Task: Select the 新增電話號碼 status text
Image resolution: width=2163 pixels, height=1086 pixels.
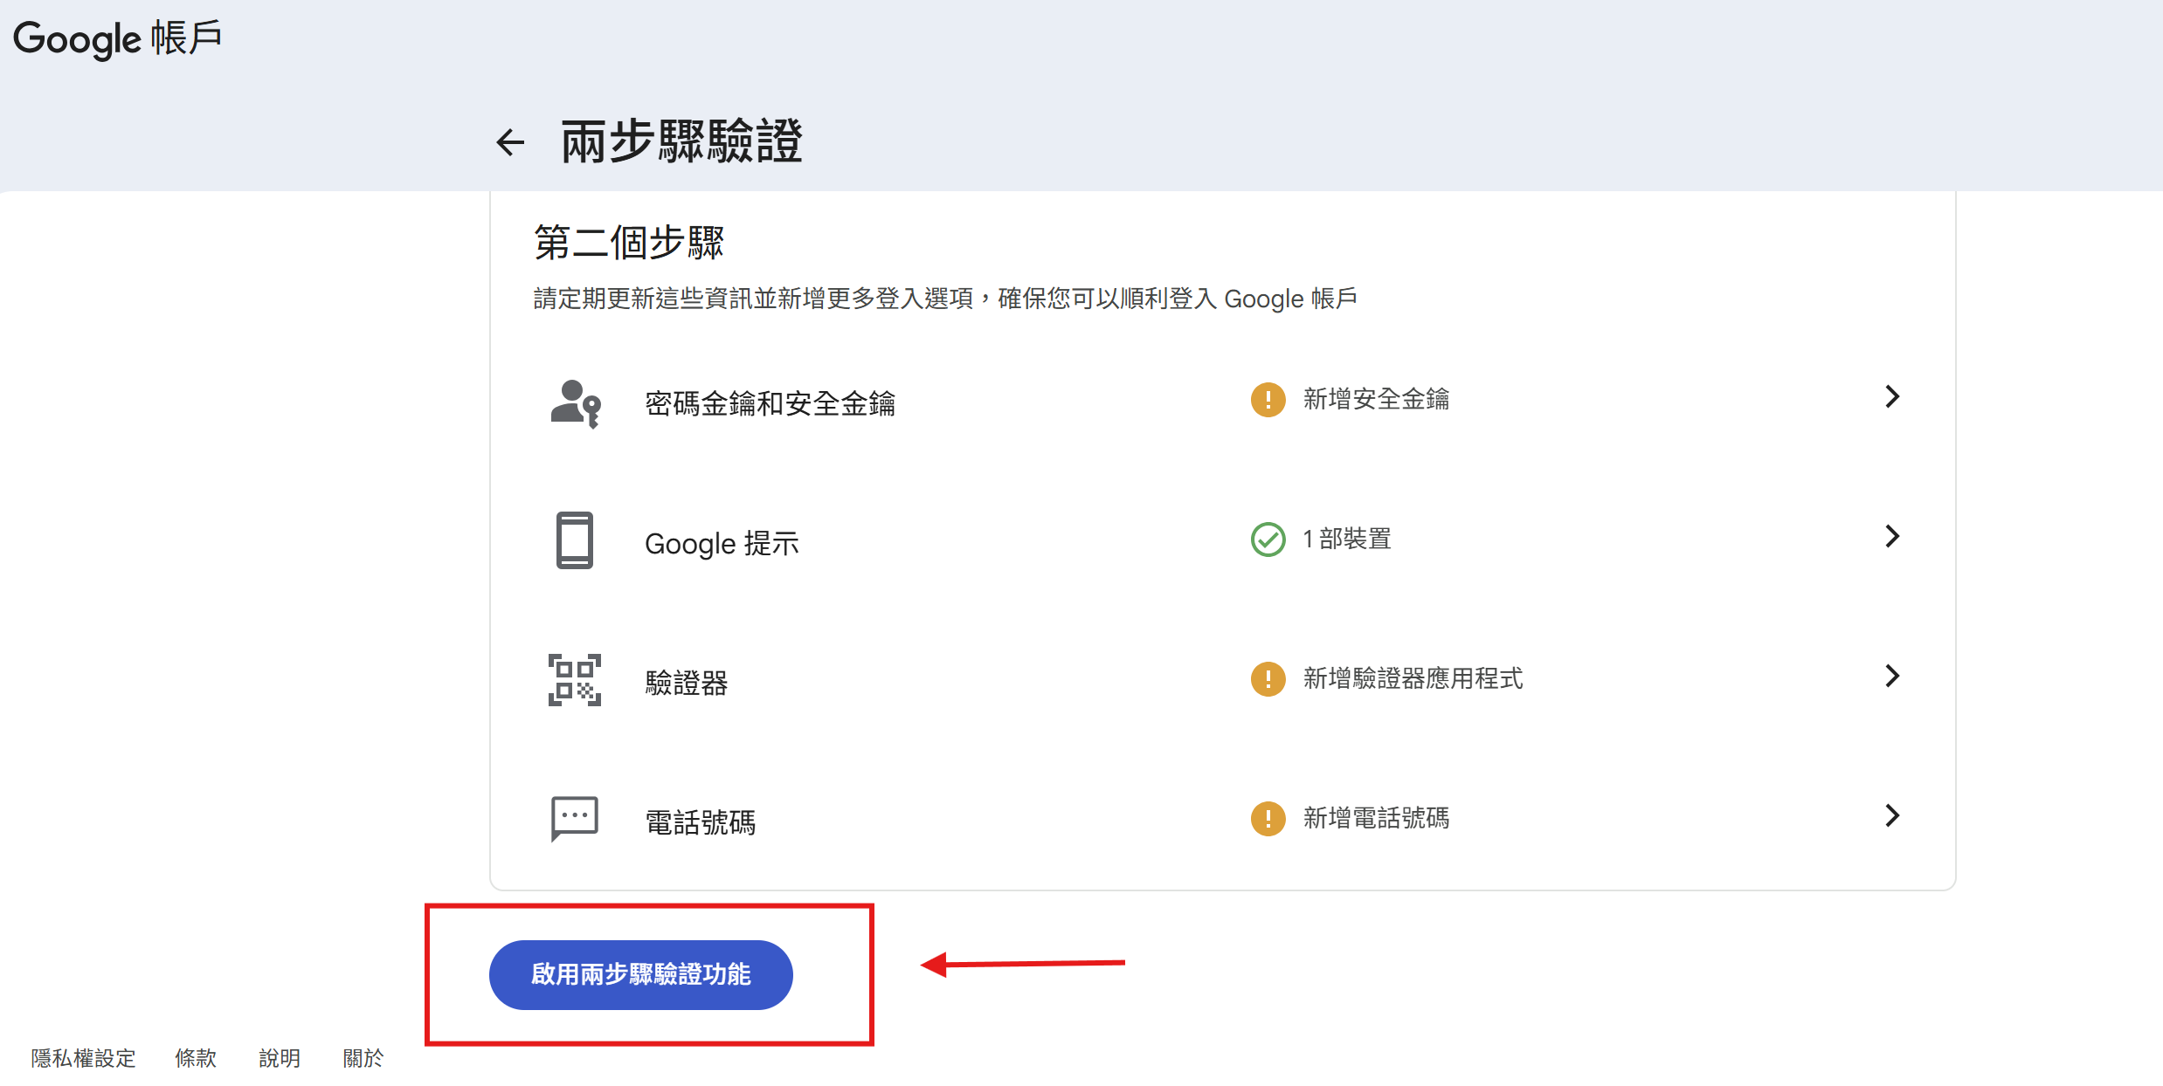Action: (1376, 818)
